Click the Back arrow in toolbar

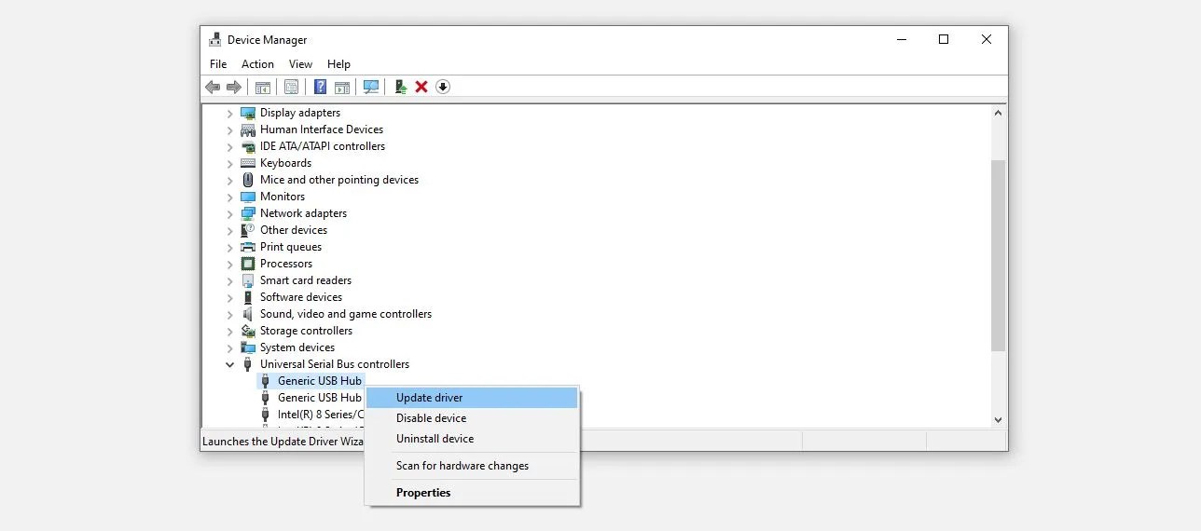(213, 87)
